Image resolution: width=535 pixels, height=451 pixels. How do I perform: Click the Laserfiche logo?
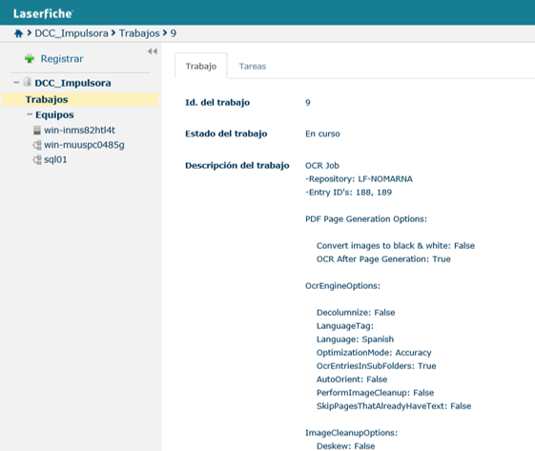pyautogui.click(x=43, y=13)
